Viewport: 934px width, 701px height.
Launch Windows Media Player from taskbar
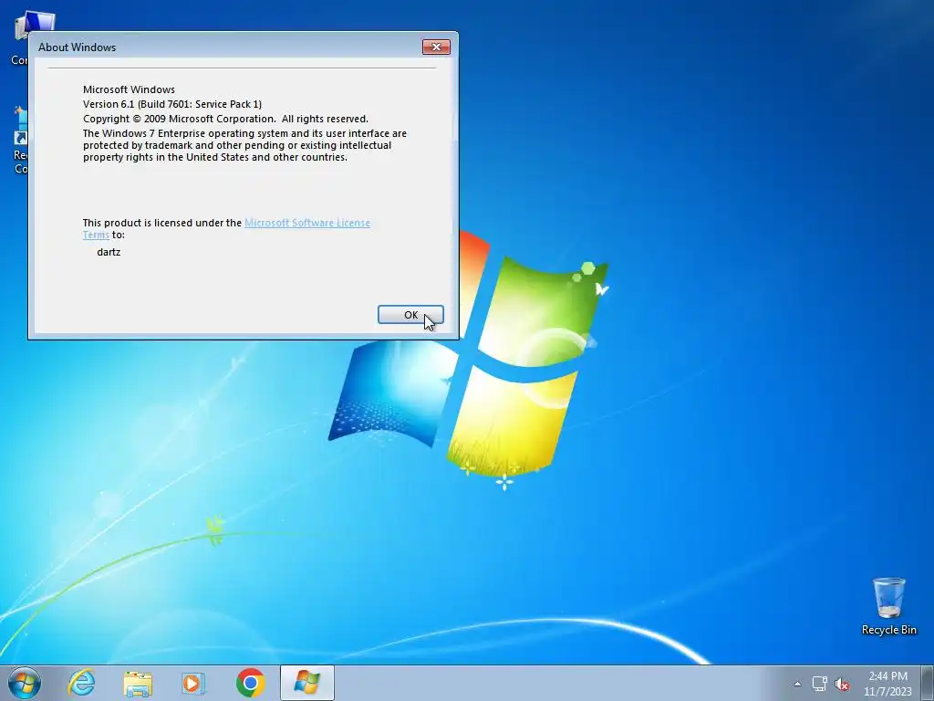193,683
